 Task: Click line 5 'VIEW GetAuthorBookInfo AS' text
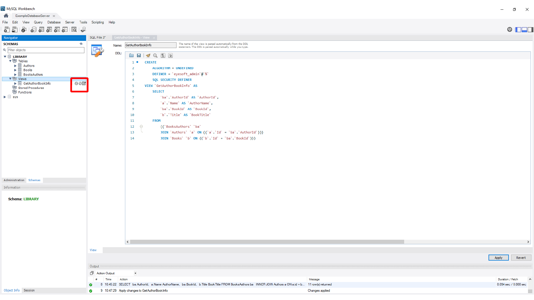click(x=171, y=86)
